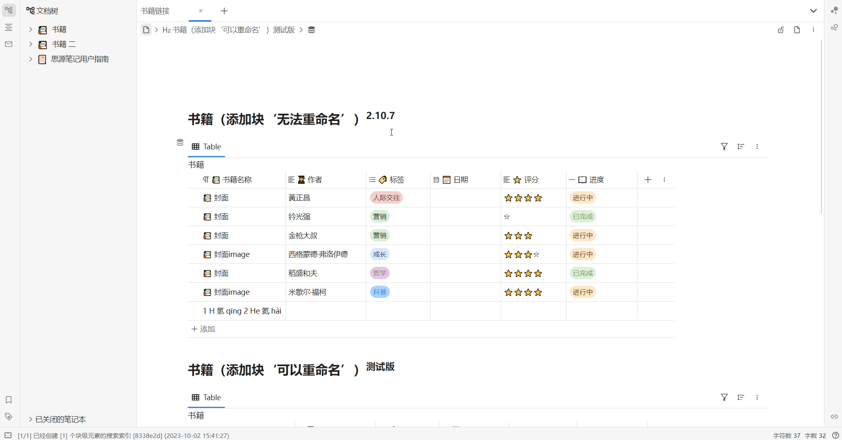Select the Table view tab of first database
842x440 pixels.
207,147
